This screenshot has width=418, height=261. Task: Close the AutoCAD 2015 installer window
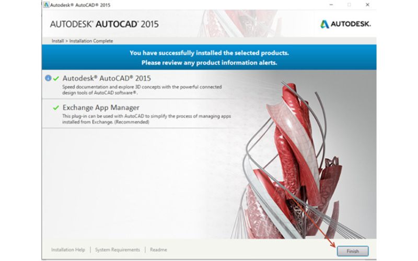(367, 5)
